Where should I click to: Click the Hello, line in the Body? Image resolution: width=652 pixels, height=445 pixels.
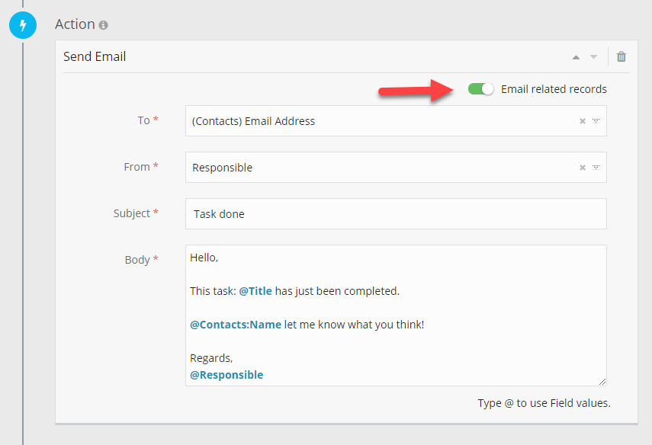pyautogui.click(x=204, y=258)
